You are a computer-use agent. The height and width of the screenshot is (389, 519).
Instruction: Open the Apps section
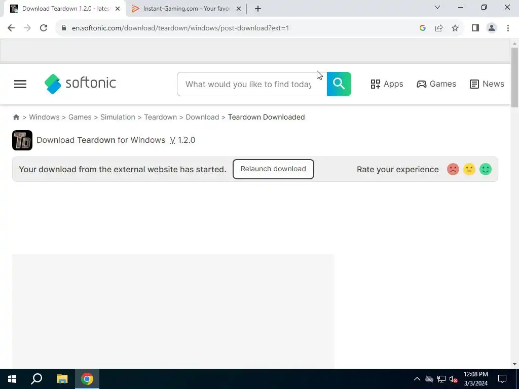[x=387, y=84]
